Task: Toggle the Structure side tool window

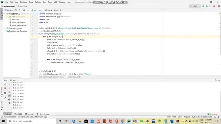Action: (x=2, y=92)
